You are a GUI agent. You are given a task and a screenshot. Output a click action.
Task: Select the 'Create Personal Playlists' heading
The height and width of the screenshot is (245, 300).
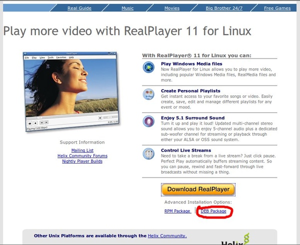[190, 91]
